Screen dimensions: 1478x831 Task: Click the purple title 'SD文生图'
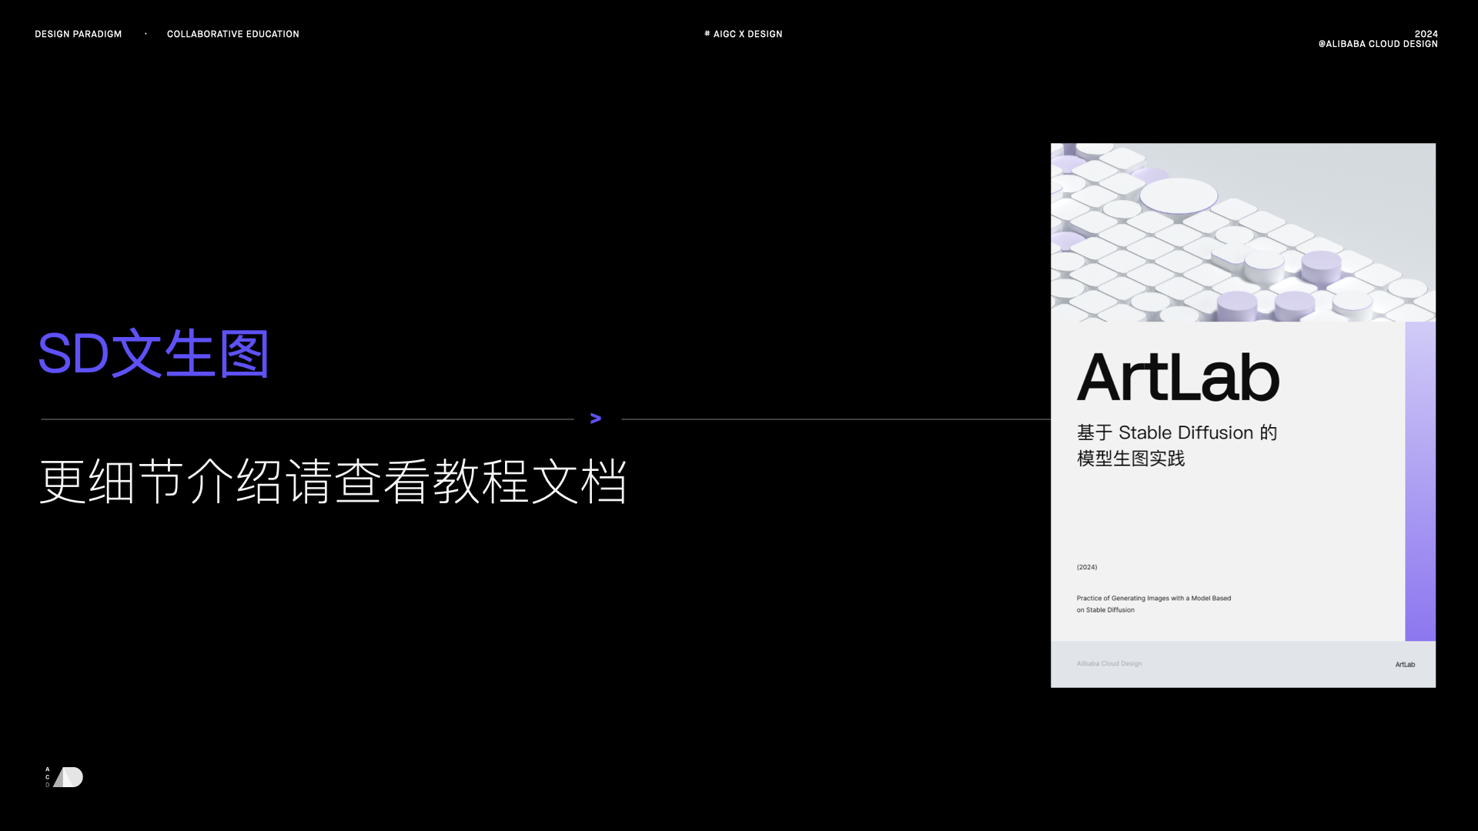point(153,353)
